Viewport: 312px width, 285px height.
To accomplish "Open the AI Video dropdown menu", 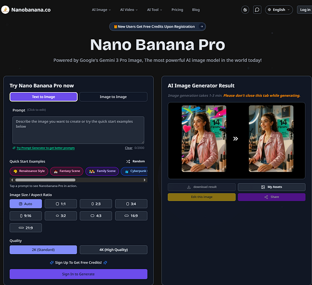I will pyautogui.click(x=129, y=9).
